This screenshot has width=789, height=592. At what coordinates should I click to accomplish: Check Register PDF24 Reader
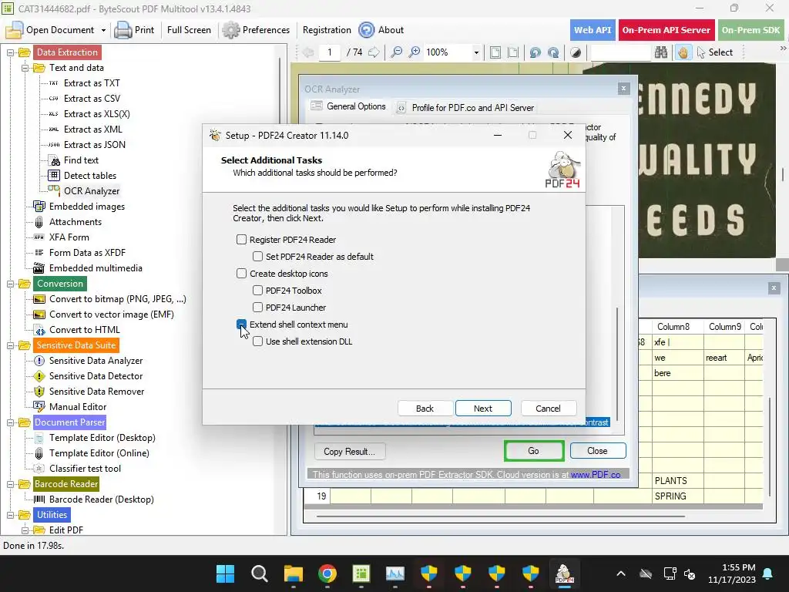coord(241,240)
